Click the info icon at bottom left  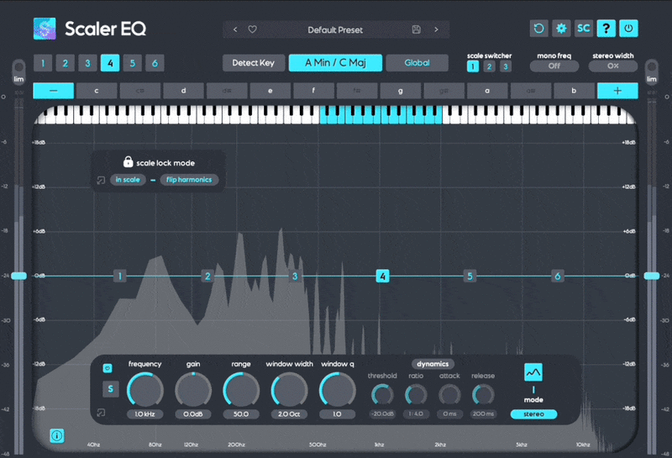(x=57, y=435)
